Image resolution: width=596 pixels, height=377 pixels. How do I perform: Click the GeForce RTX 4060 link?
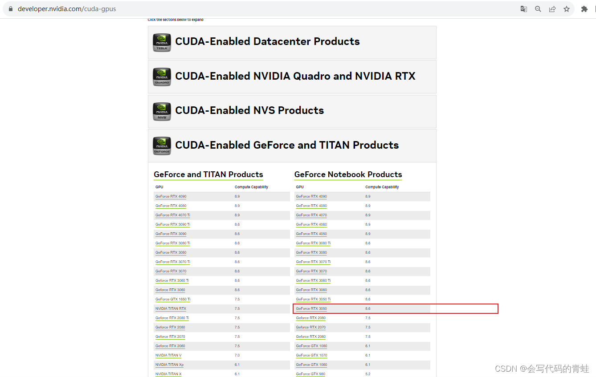311,224
